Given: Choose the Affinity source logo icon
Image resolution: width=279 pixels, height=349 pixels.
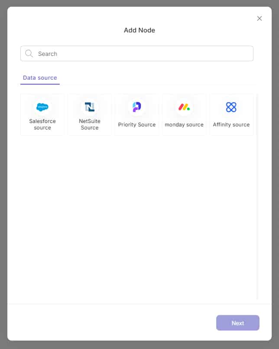Looking at the screenshot, I should (231, 107).
